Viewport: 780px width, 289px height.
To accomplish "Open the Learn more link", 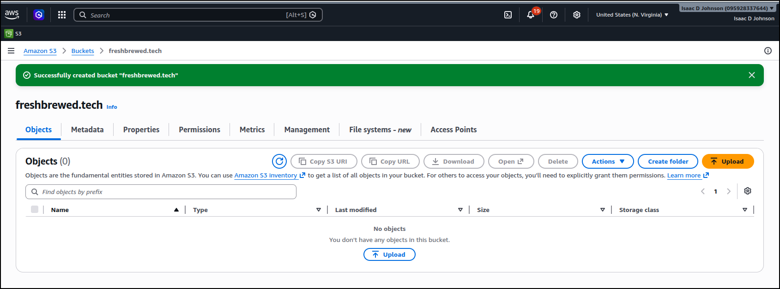I will pyautogui.click(x=688, y=175).
